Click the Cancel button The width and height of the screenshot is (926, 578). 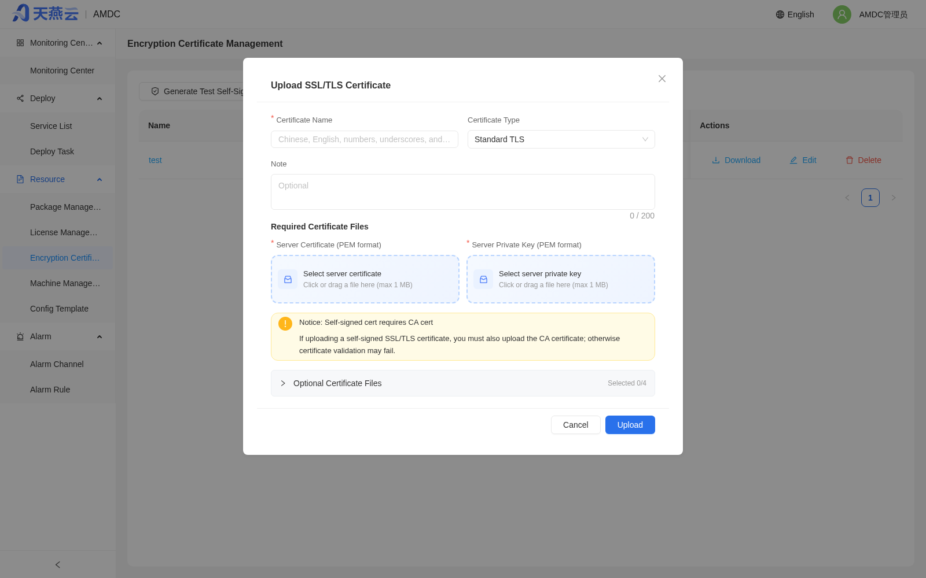(575, 425)
